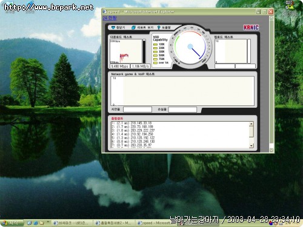Viewport: 303px width, 227px height.
Task: Click the IE page scrollbar down arrow
Action: pyautogui.click(x=271, y=150)
